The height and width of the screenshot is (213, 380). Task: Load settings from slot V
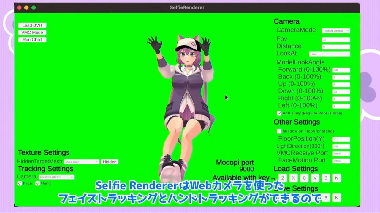tap(315, 178)
